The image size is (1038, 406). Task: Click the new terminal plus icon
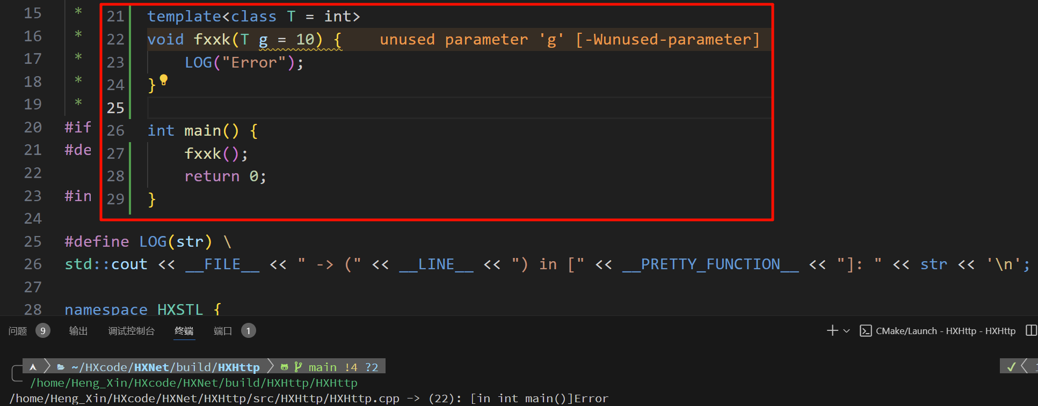tap(832, 331)
